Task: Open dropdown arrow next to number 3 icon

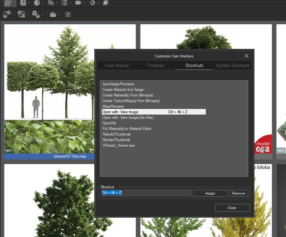Action: coord(29,3)
